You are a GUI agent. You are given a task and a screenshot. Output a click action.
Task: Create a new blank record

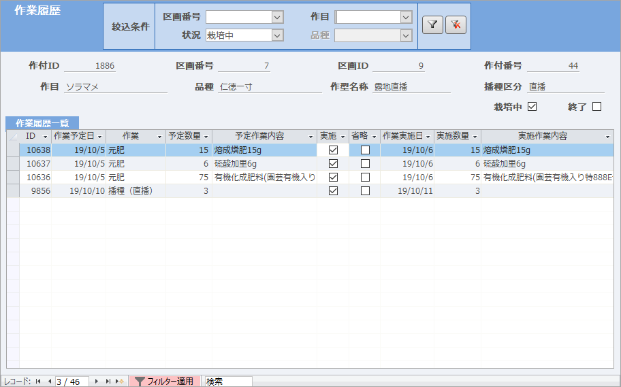tap(119, 382)
